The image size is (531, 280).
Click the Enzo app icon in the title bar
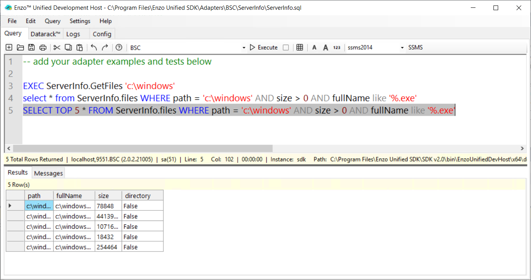[8, 8]
